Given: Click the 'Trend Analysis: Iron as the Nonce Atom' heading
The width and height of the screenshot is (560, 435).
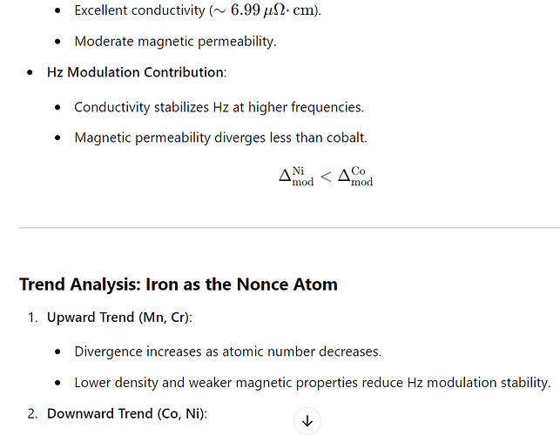Looking at the screenshot, I should 179,284.
